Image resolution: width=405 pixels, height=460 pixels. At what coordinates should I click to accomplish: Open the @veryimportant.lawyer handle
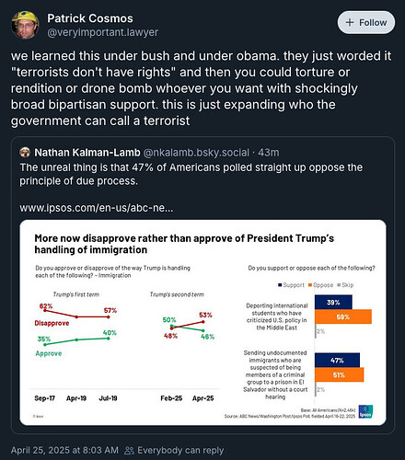[x=103, y=32]
